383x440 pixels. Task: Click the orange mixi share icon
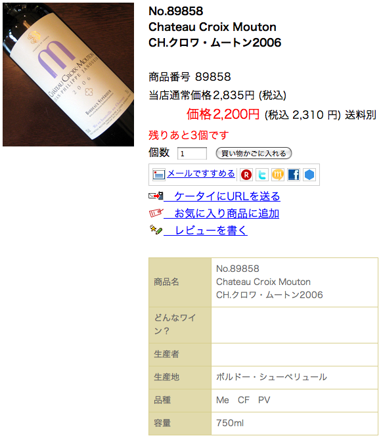point(278,175)
